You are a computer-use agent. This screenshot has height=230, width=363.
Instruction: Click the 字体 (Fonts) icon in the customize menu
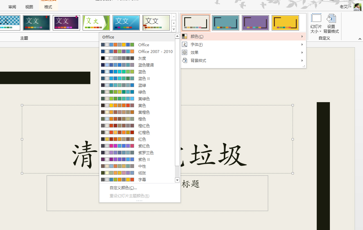184,44
